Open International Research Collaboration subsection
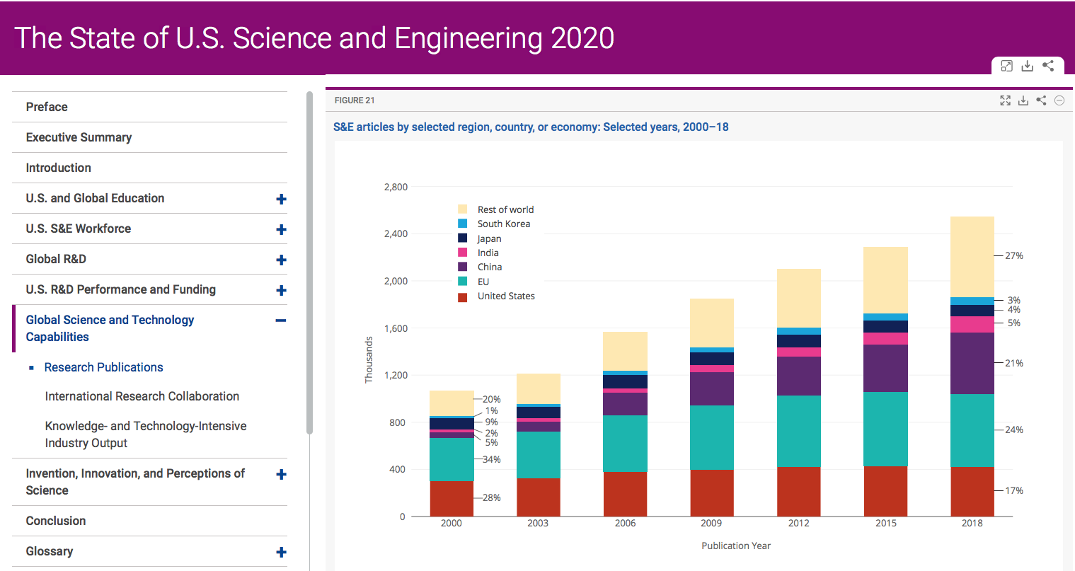The height and width of the screenshot is (571, 1075). (142, 396)
